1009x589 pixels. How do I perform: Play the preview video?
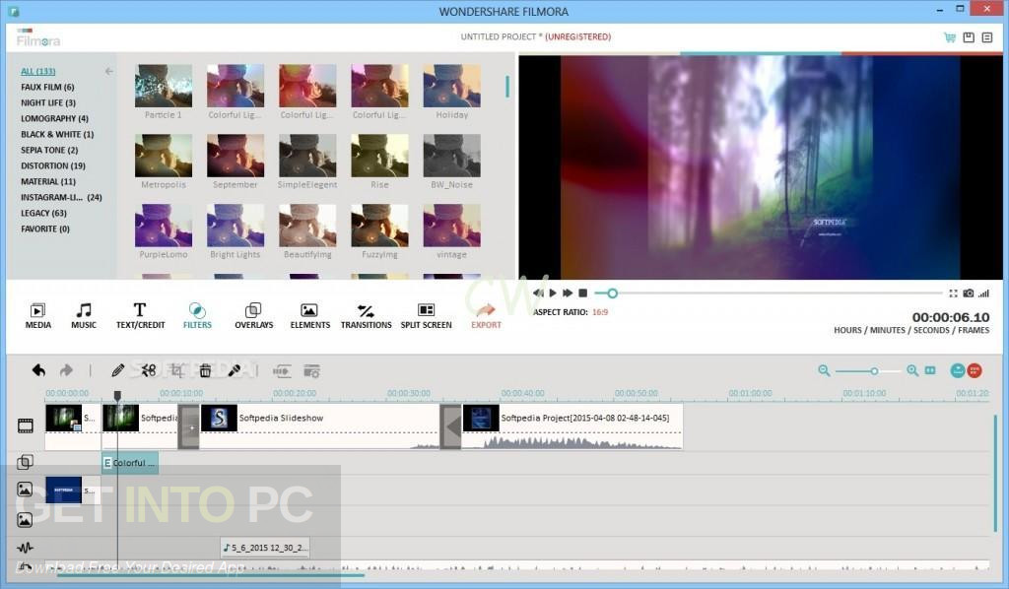coord(553,294)
